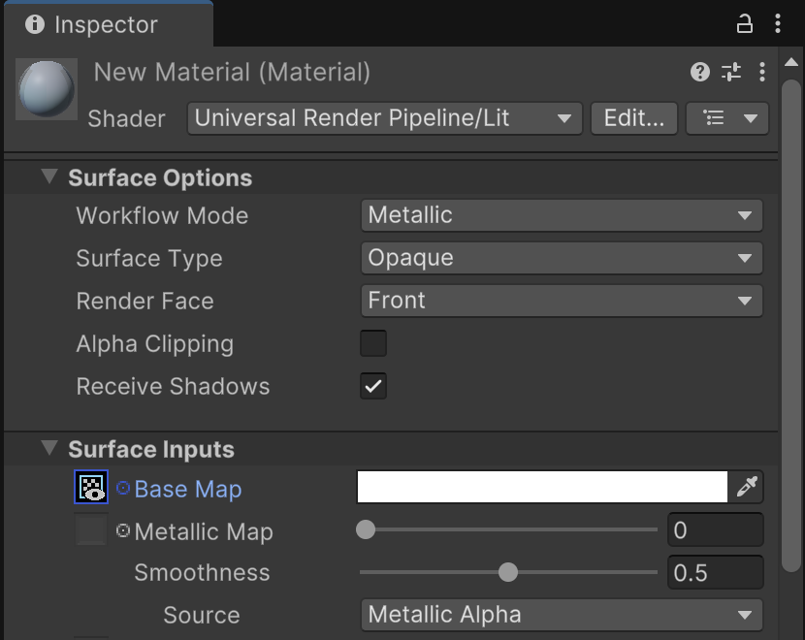Click the Edit shader button
This screenshot has height=640, width=805.
633,118
